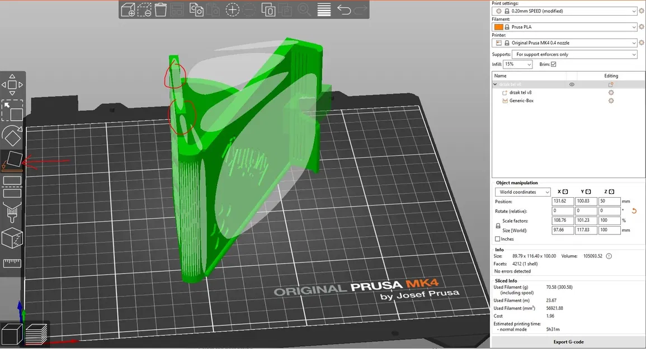Click the settings gear of drzak tel v8 part
Viewport: 646px width, 349px height.
click(611, 93)
